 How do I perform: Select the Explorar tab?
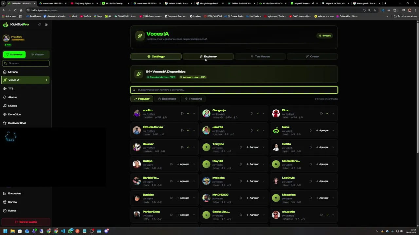[x=208, y=56]
